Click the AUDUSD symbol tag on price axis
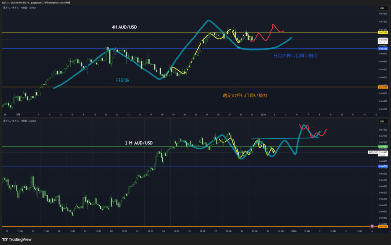The image size is (391, 245). [x=373, y=152]
